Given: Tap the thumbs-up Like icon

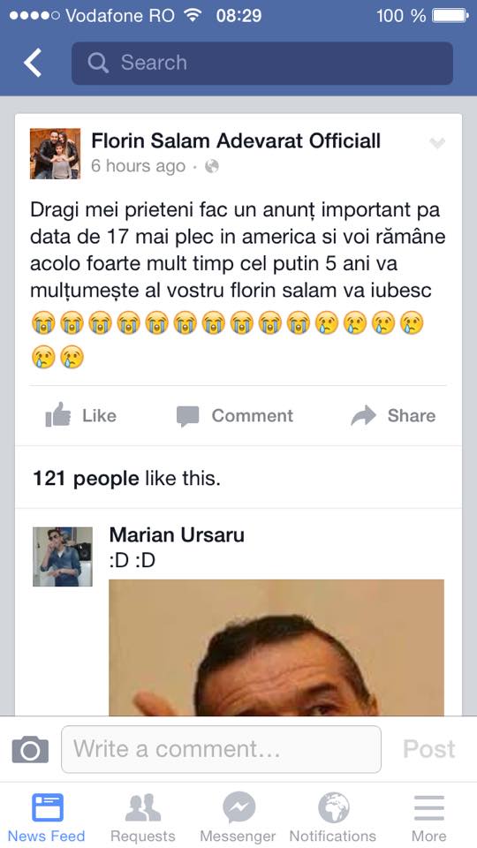Looking at the screenshot, I should click(58, 415).
